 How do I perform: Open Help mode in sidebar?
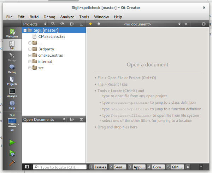click(12, 105)
